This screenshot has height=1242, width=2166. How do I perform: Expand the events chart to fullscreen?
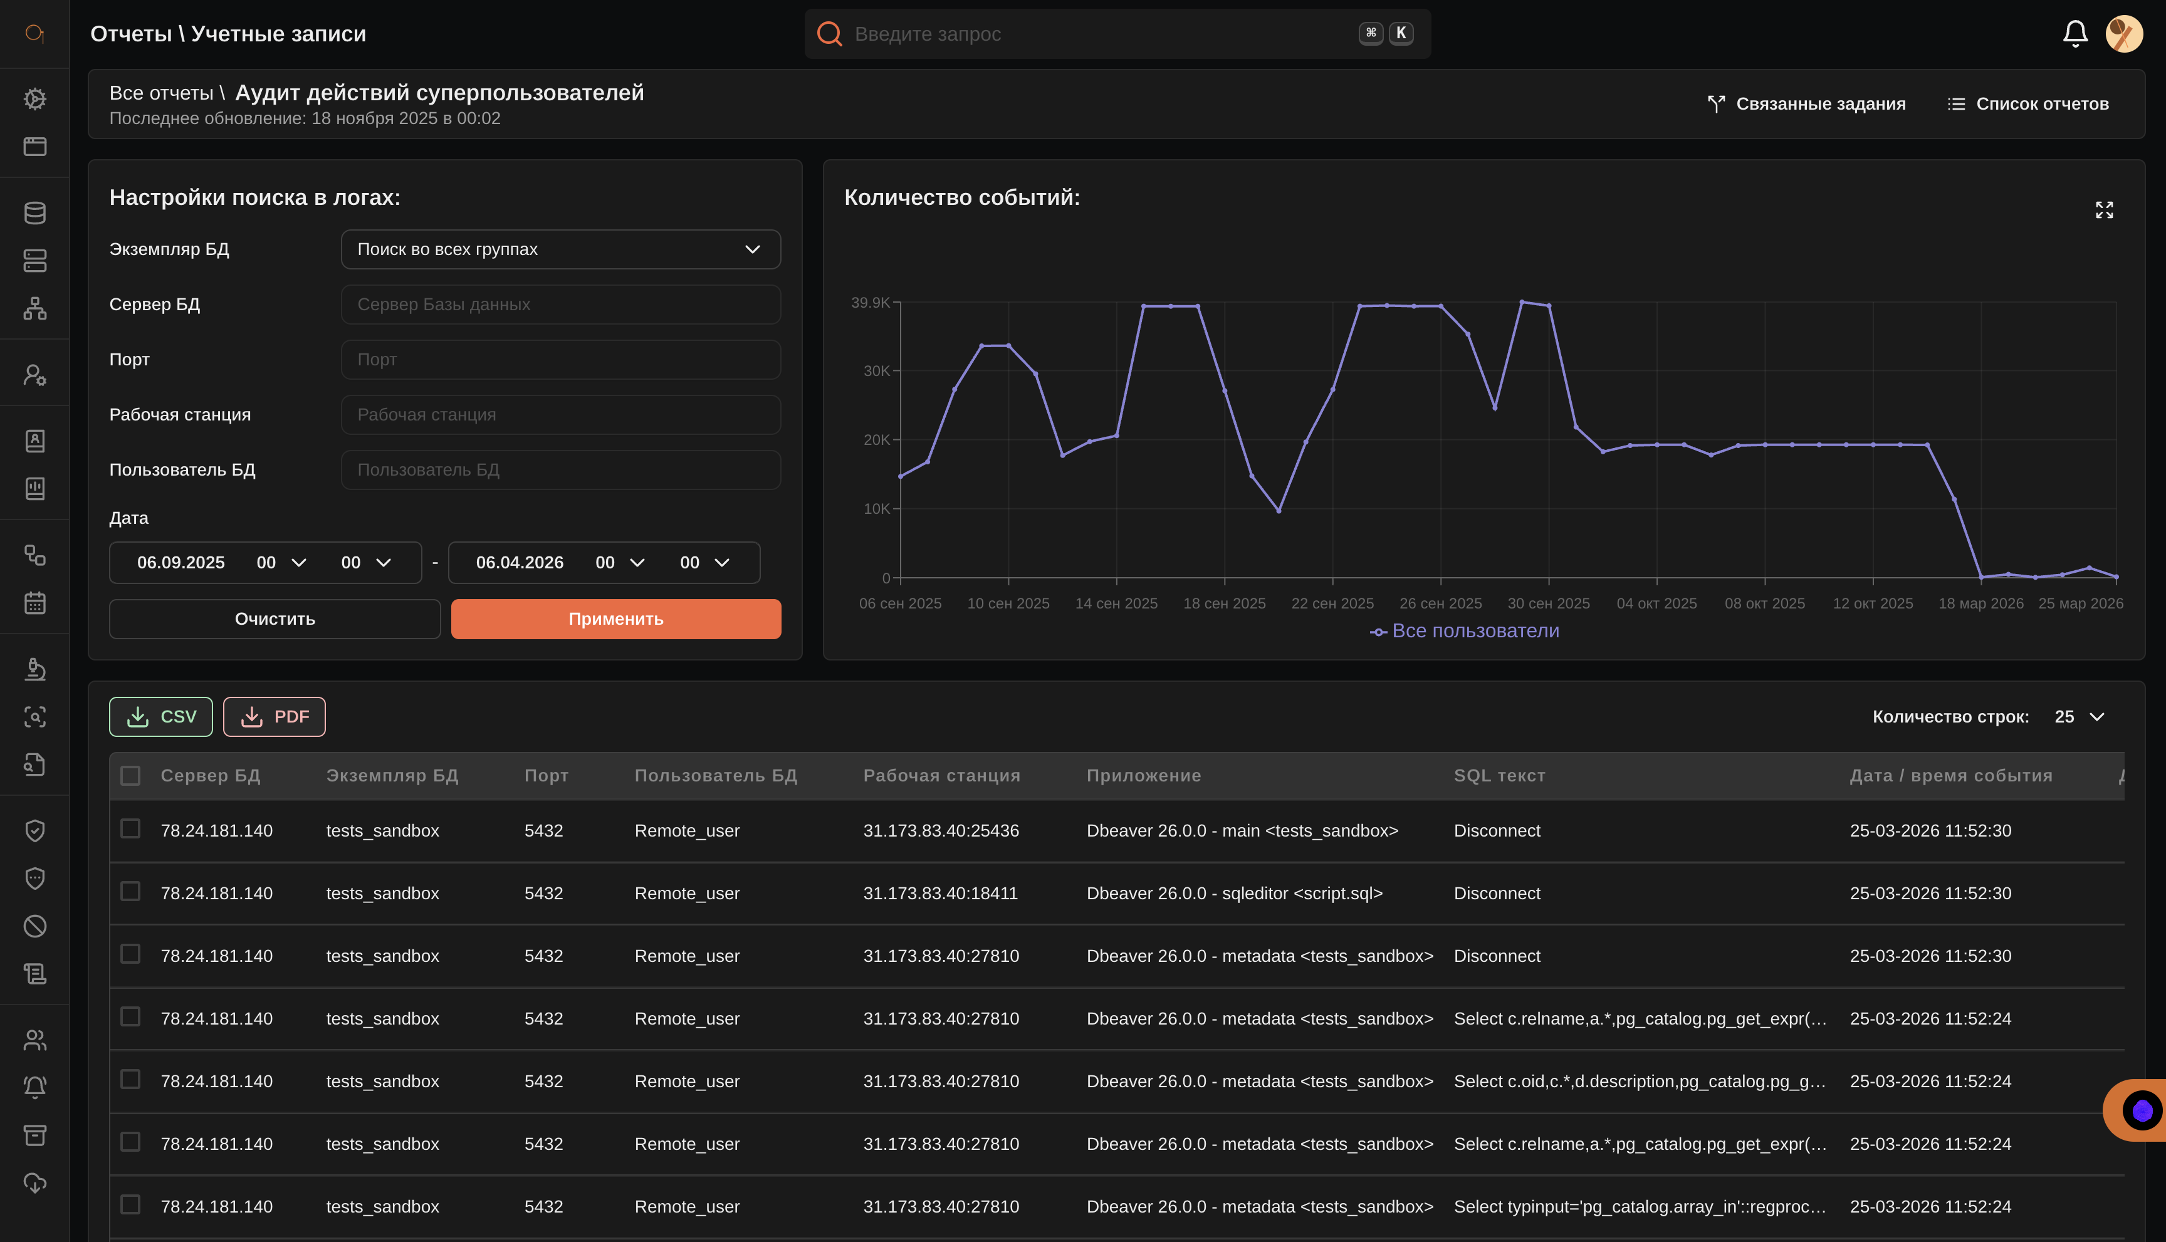(2104, 210)
